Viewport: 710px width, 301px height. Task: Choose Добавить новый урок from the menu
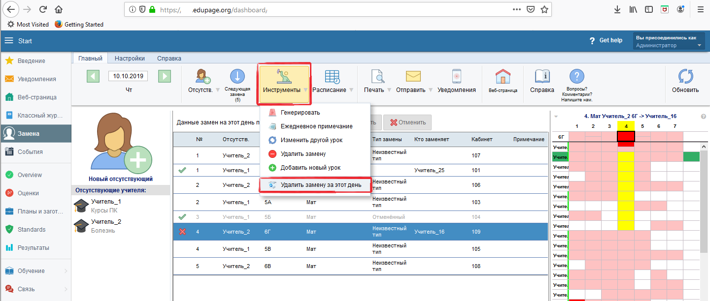(314, 168)
